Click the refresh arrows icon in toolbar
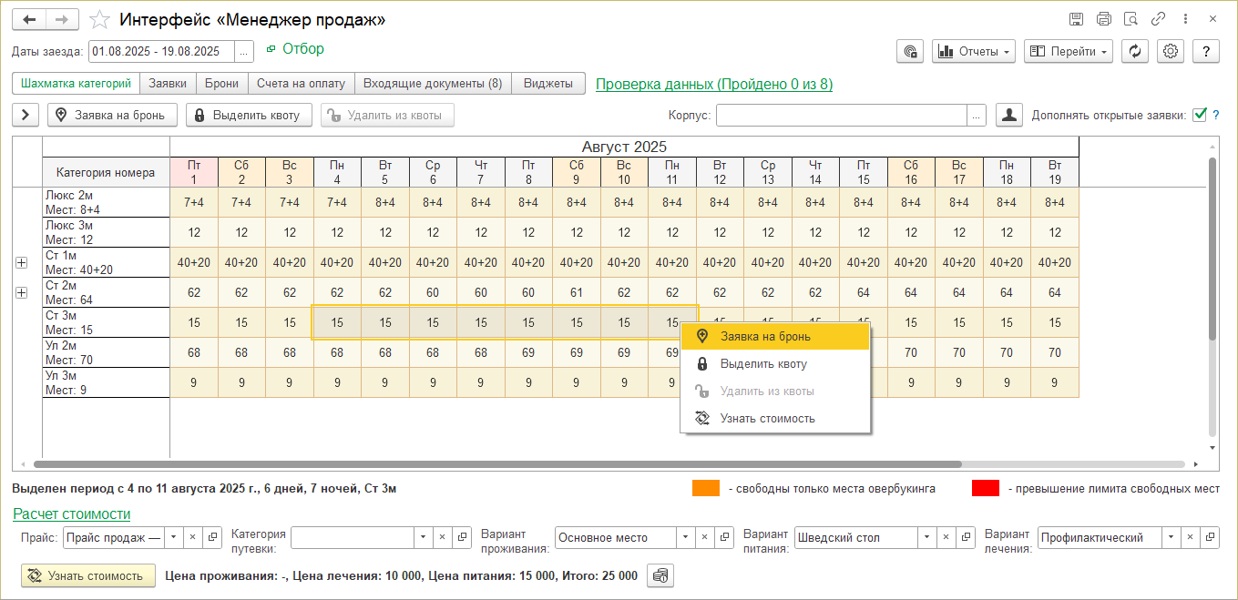Viewport: 1238px width, 600px height. 1134,51
